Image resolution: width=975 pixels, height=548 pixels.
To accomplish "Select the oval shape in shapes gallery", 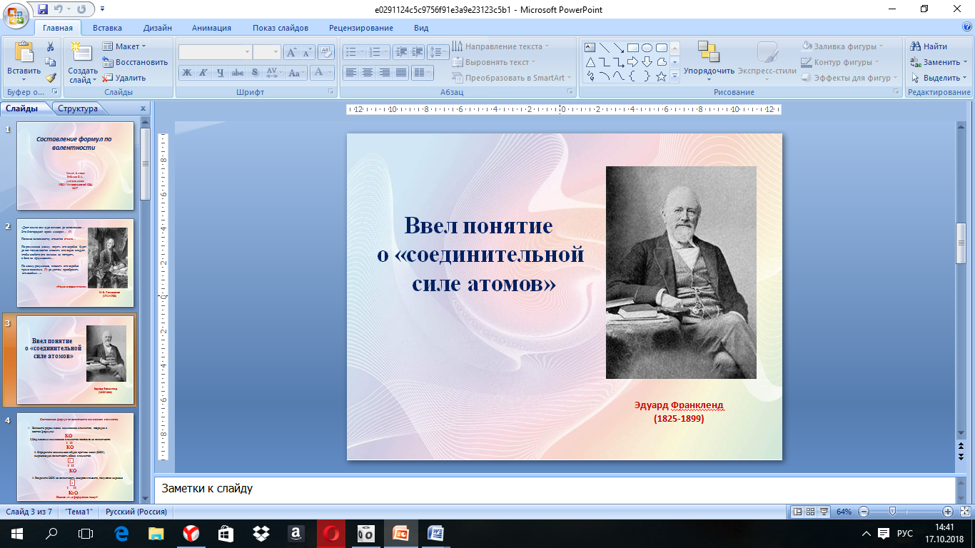I will coord(647,48).
